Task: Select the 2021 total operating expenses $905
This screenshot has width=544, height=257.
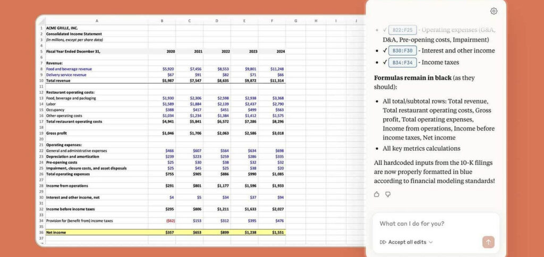Action: (x=190, y=174)
